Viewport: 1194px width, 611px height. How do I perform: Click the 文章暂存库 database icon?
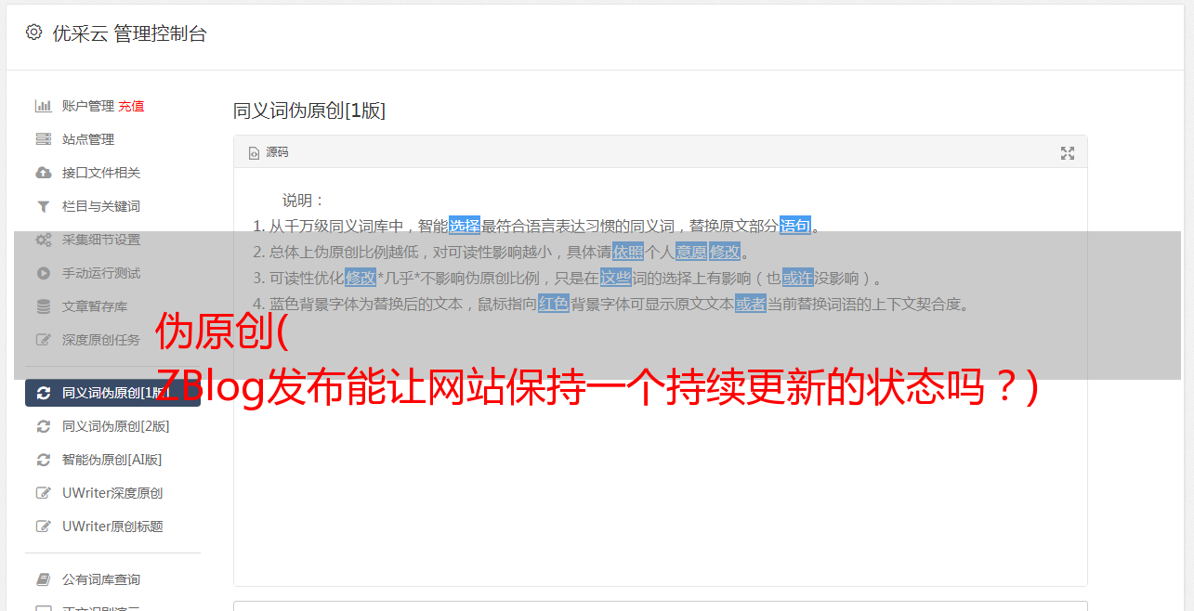pos(43,306)
